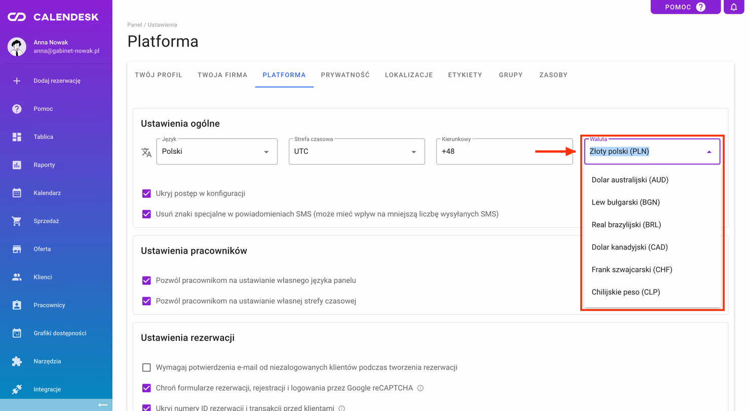The image size is (749, 411).
Task: Click the info icon next to Ukryj numery ID
Action: [x=342, y=408]
